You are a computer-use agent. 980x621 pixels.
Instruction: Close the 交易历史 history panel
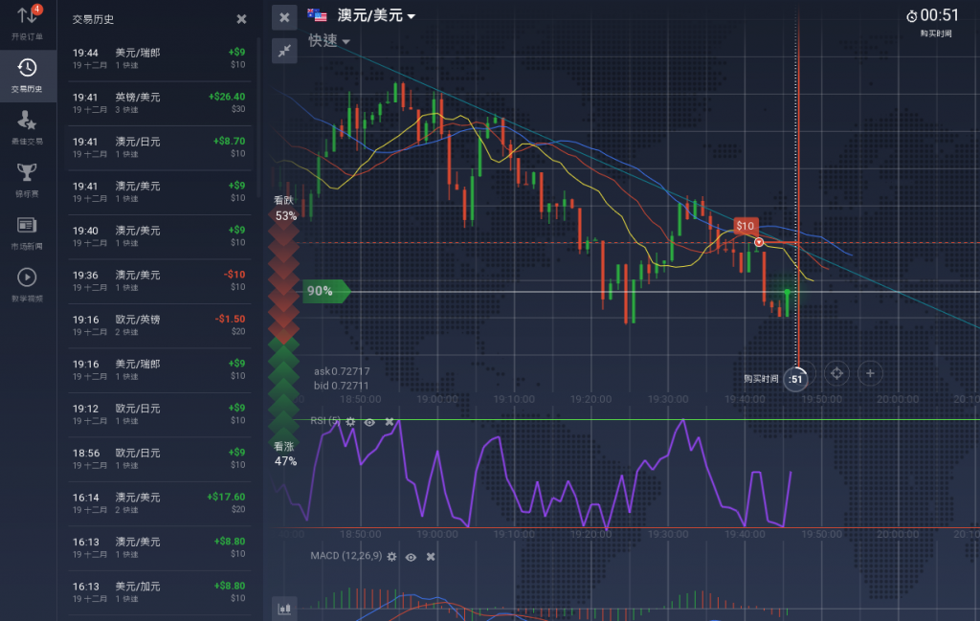click(x=241, y=19)
